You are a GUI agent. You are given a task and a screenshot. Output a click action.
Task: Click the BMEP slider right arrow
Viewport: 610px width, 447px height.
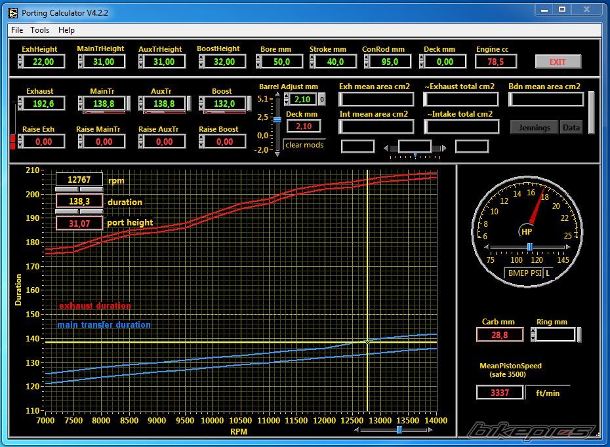point(568,247)
